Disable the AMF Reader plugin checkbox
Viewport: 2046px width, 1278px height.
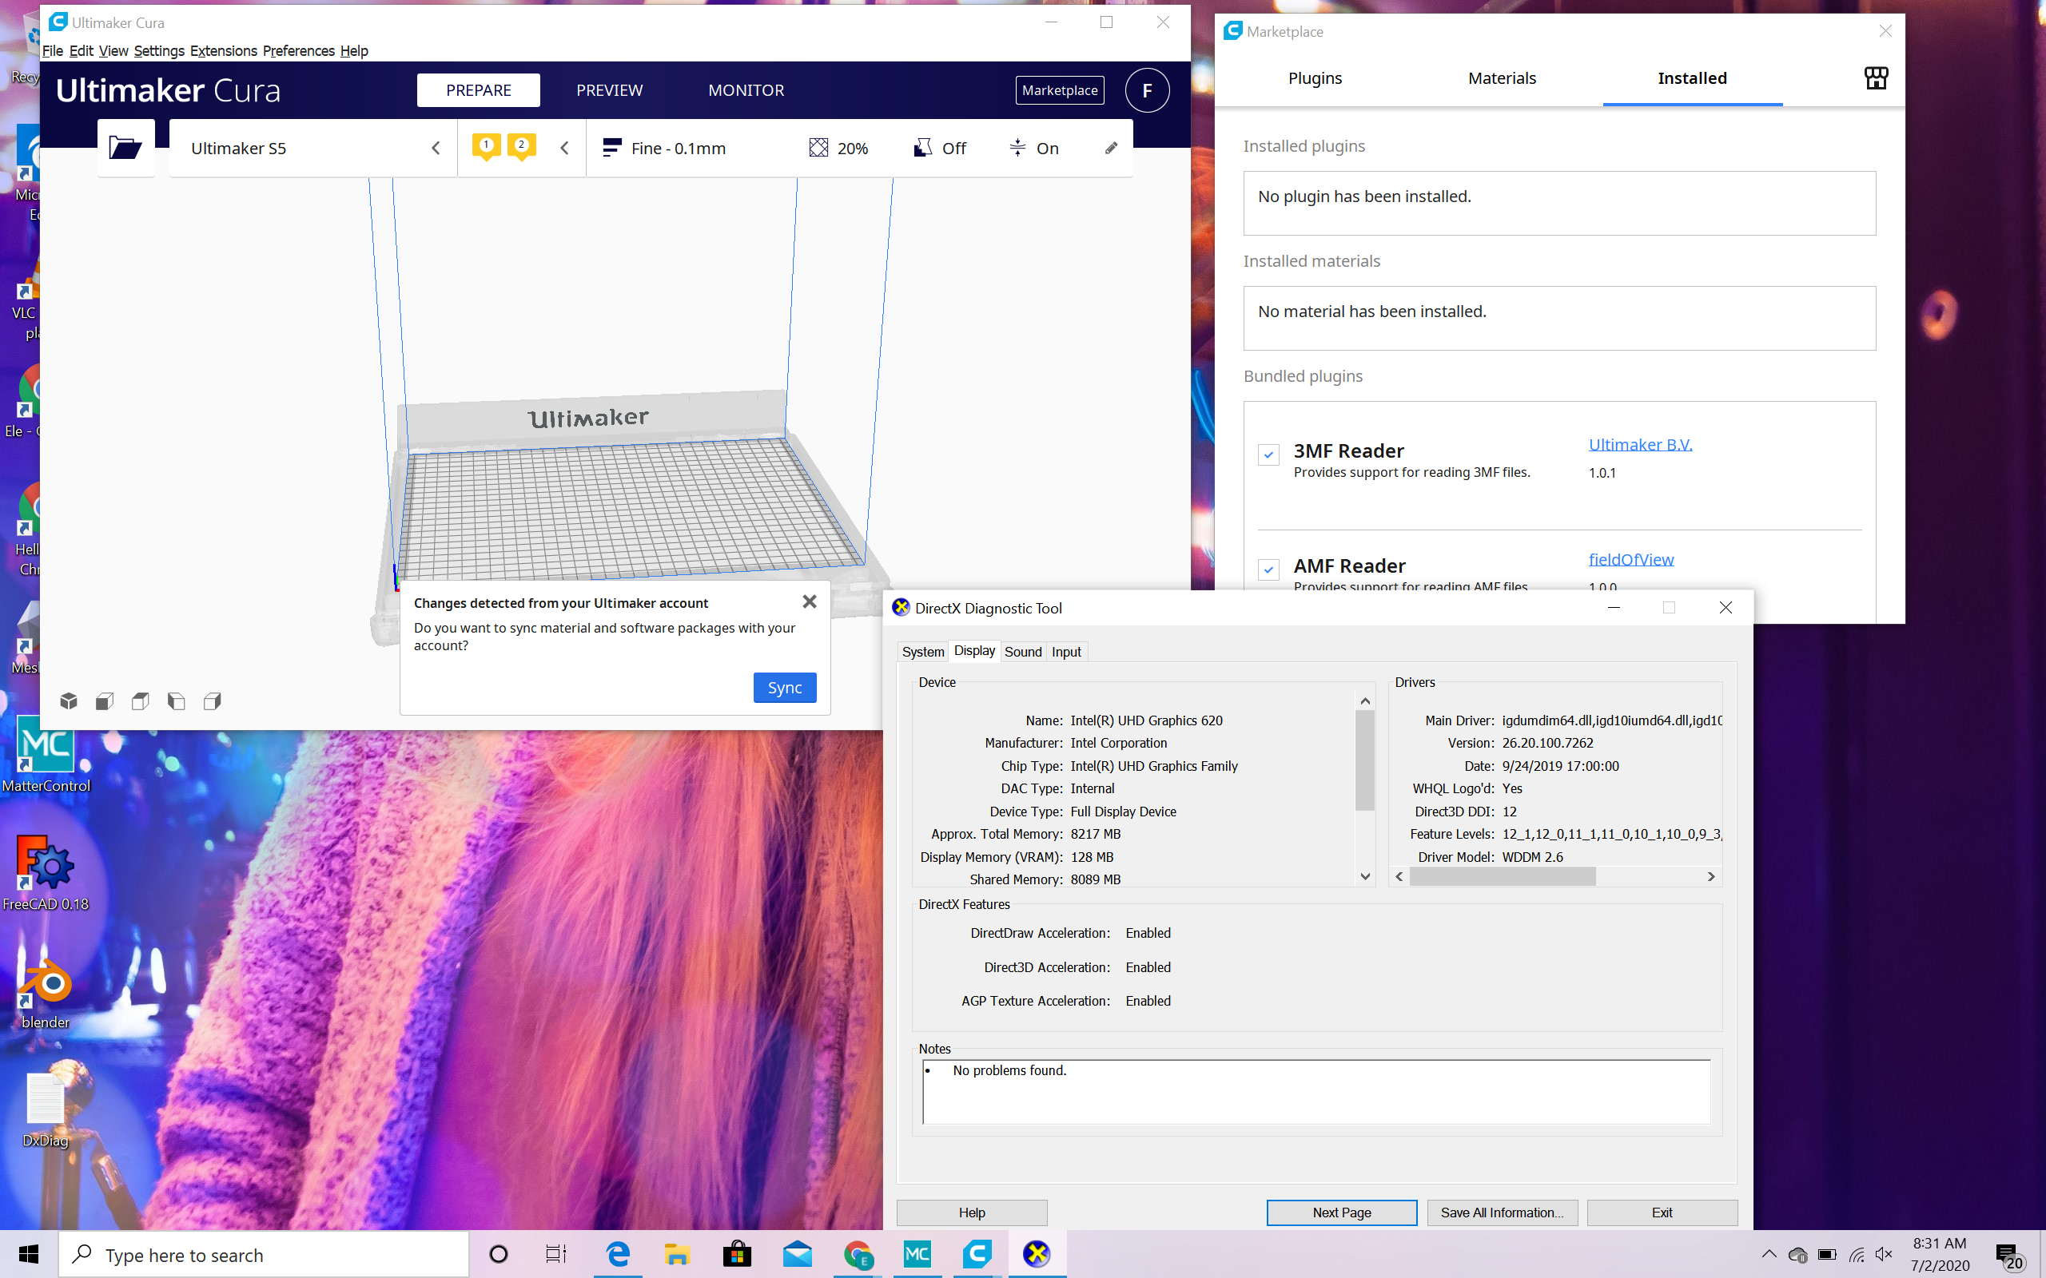[1268, 569]
